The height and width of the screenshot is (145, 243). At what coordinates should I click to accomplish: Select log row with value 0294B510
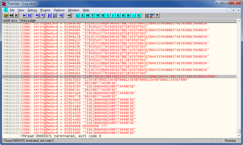119,66
